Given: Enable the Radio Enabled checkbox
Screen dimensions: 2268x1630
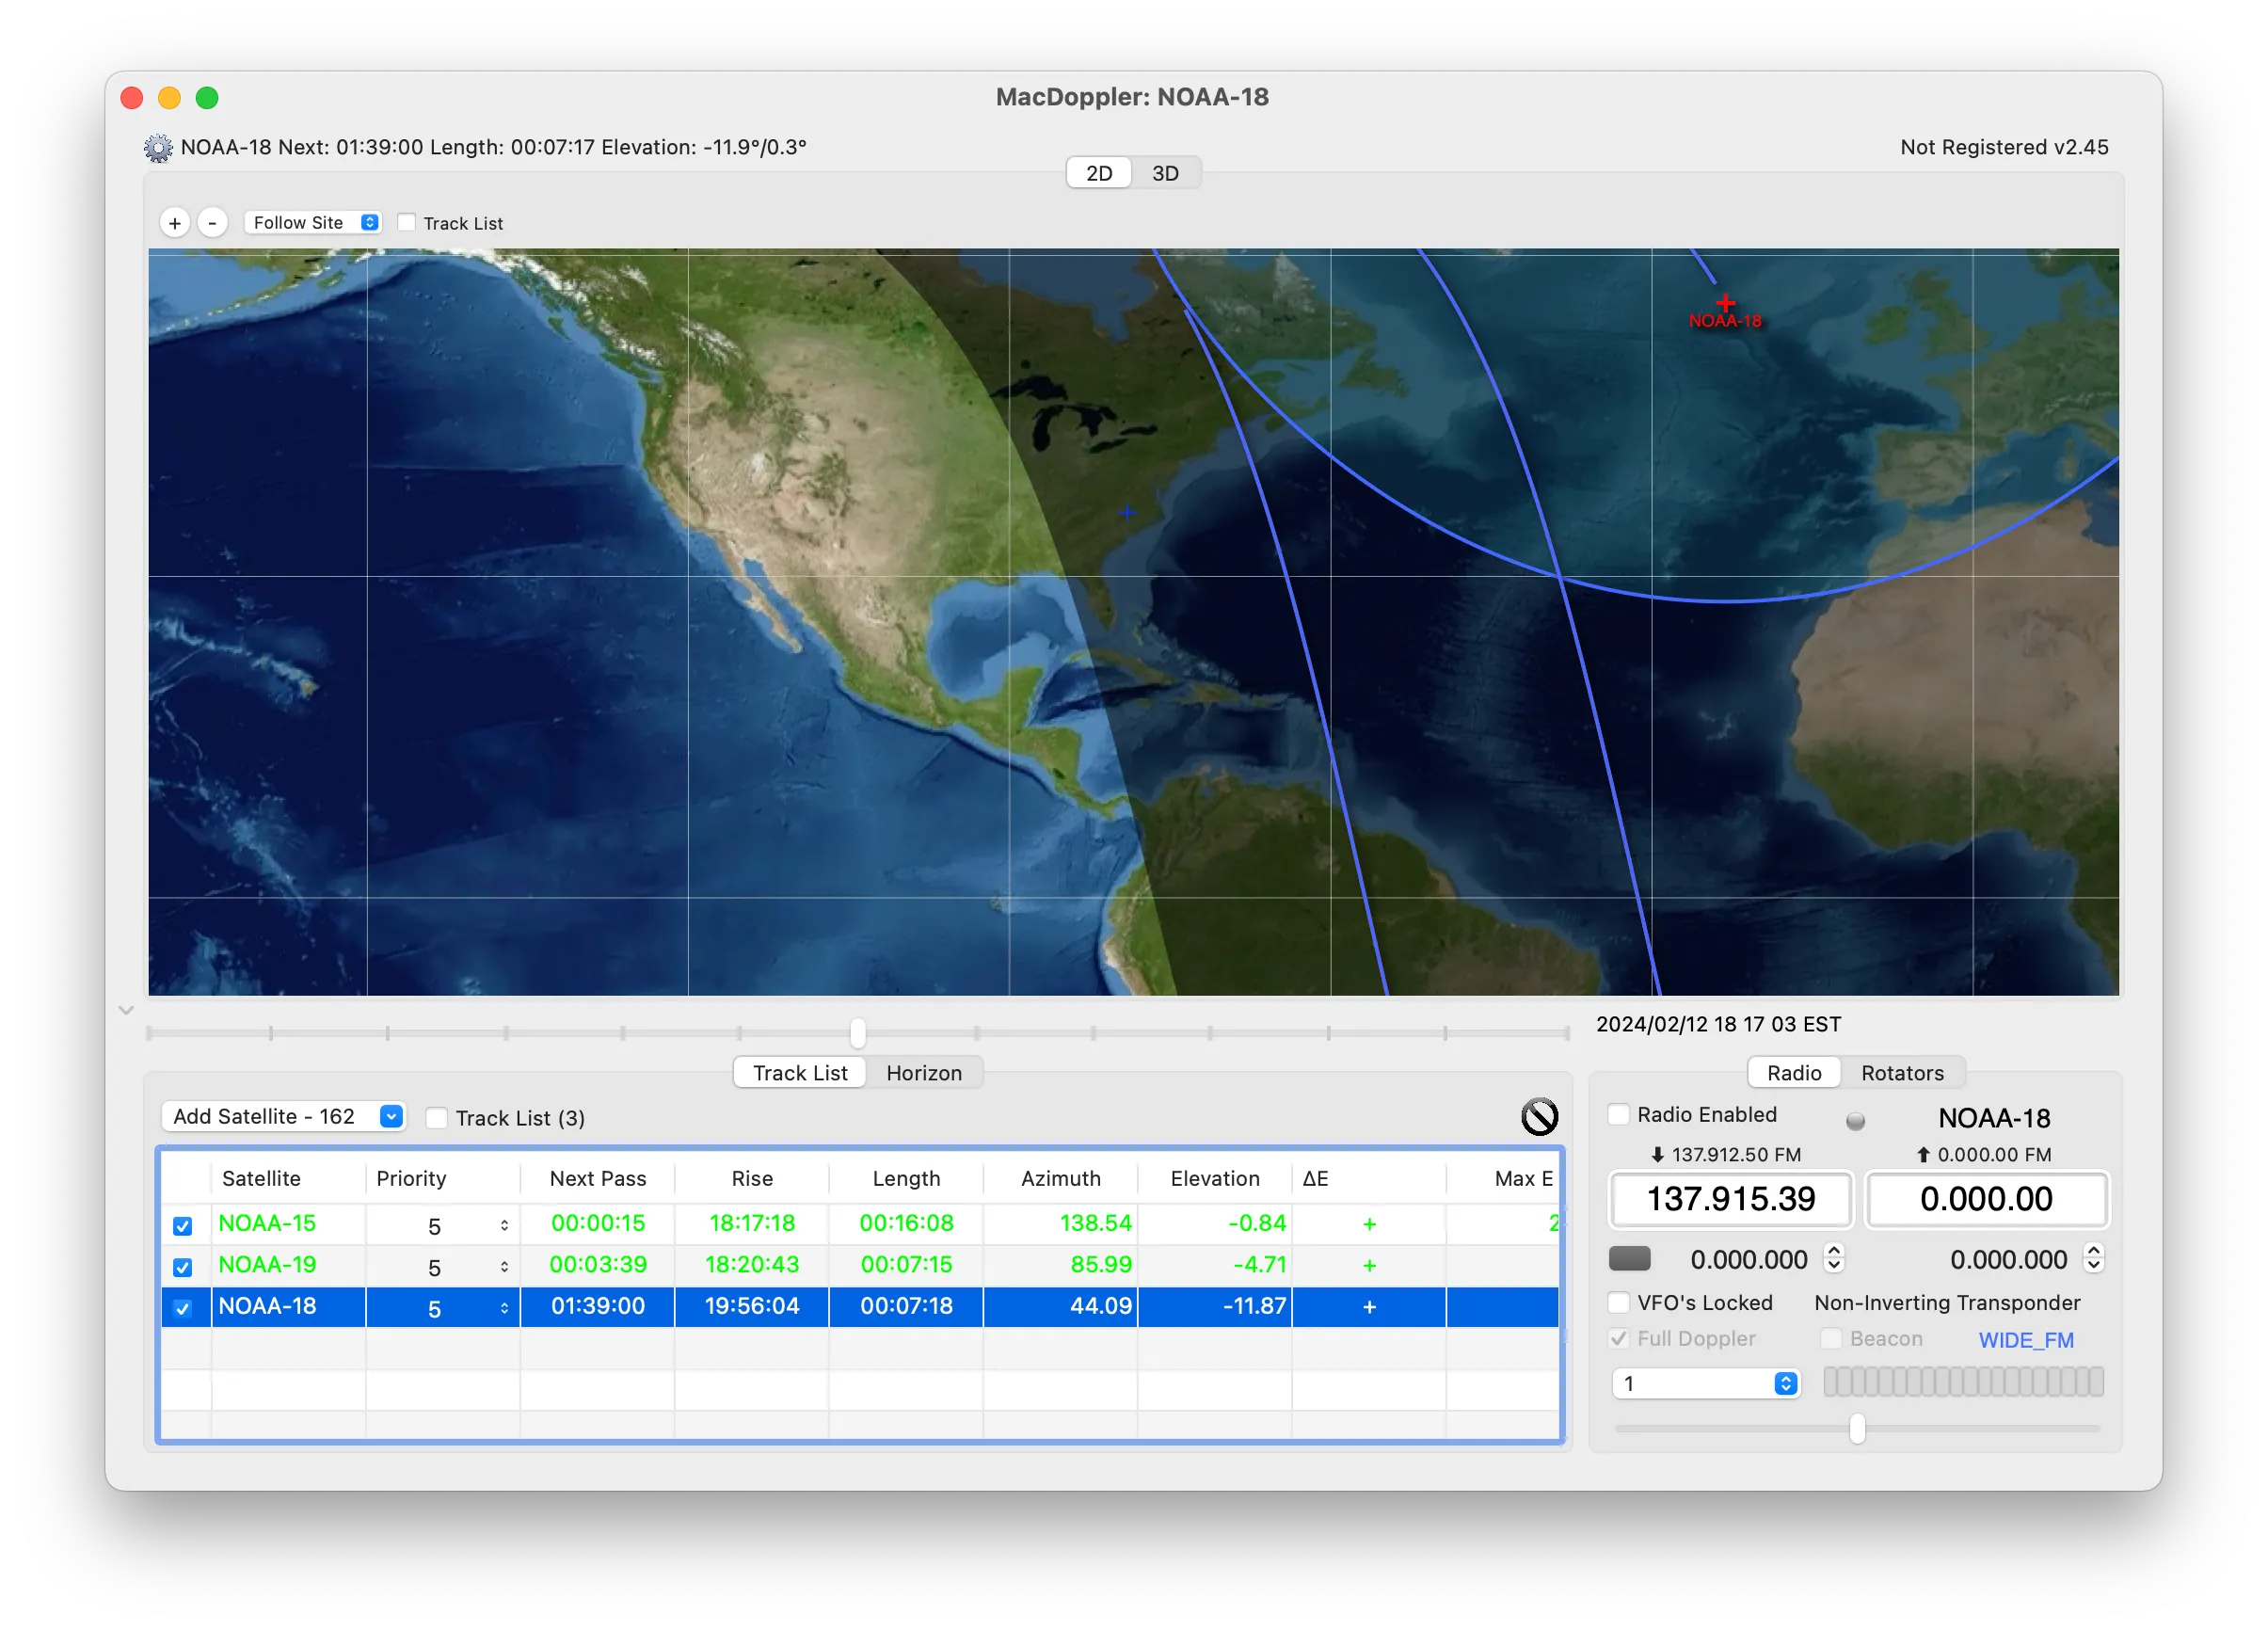Looking at the screenshot, I should click(x=1619, y=1114).
